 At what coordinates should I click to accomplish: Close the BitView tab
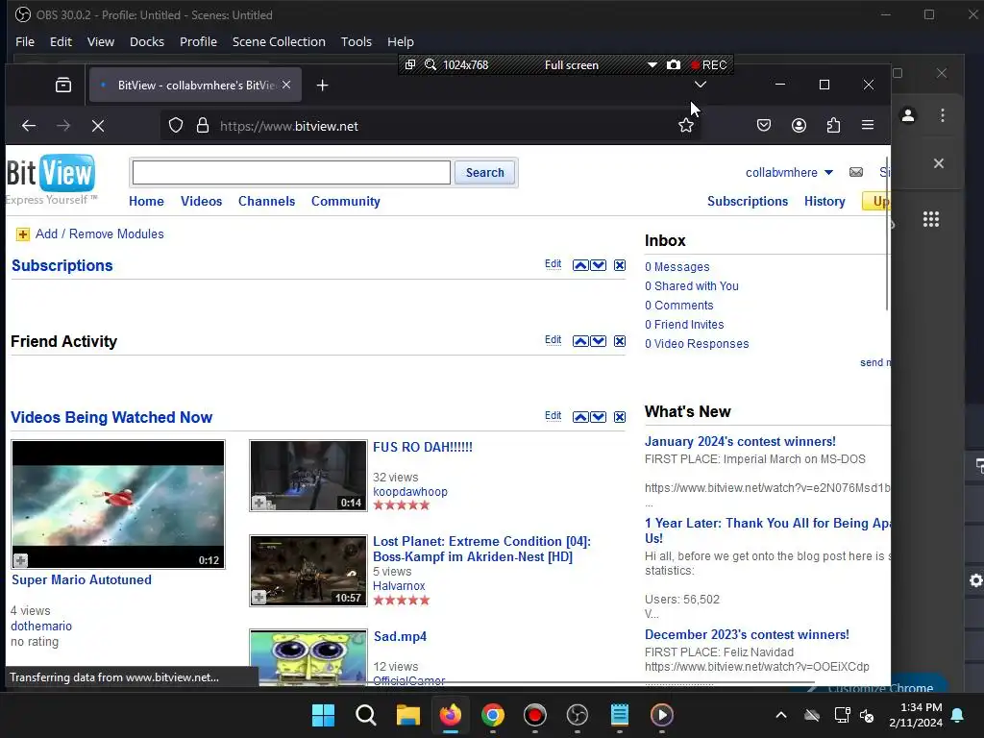tap(286, 85)
